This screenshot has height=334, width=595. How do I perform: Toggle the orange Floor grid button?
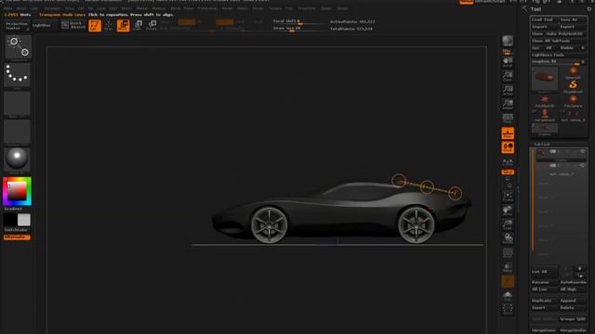click(508, 134)
